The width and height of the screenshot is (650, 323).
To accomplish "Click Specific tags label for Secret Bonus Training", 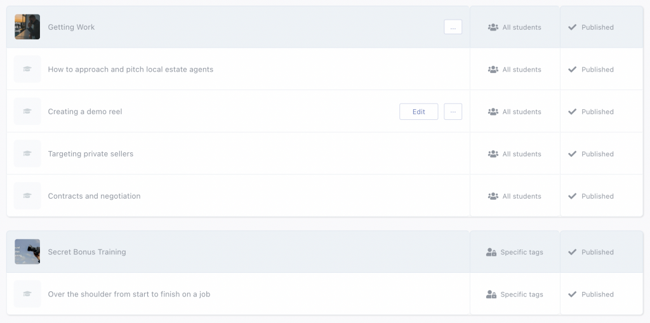I will coord(522,252).
